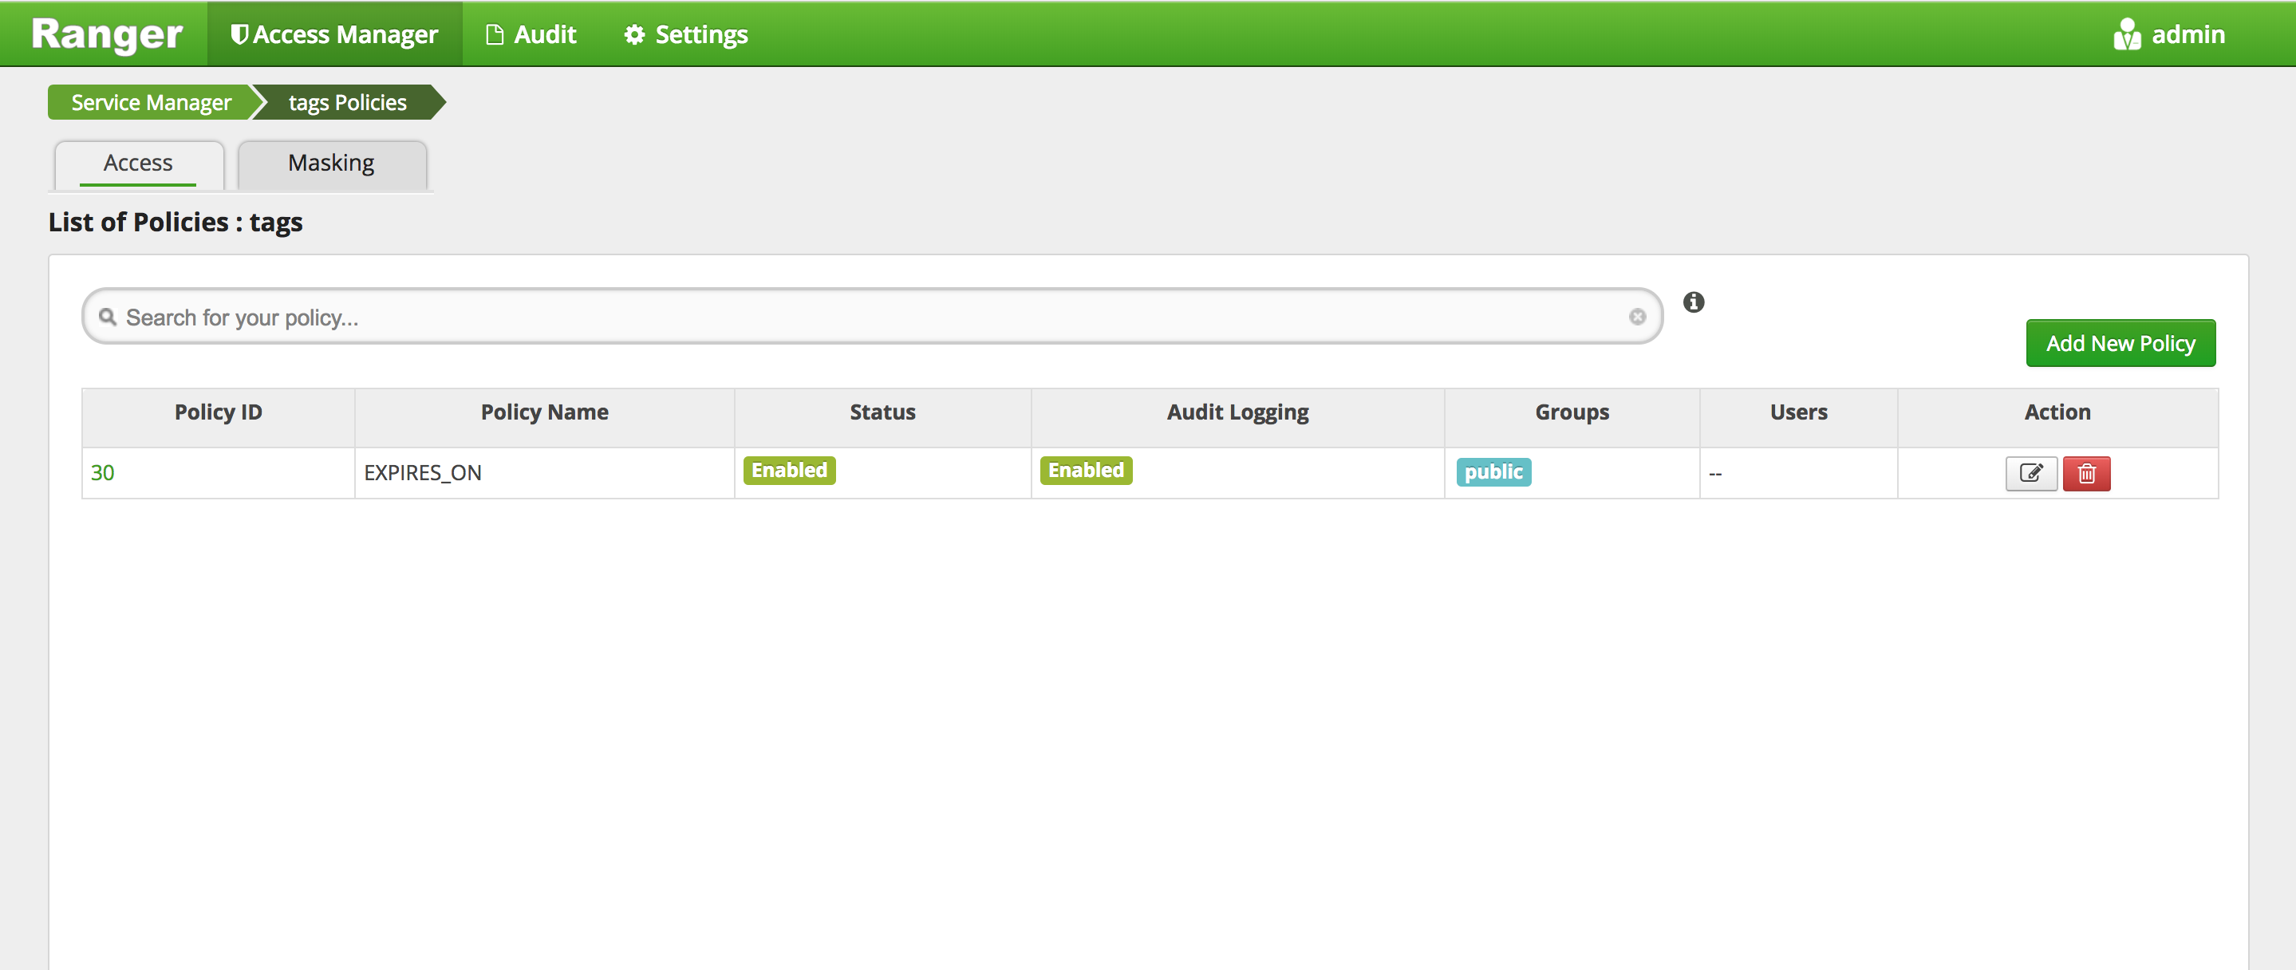Clear the search field with the X icon
The width and height of the screenshot is (2296, 970).
click(x=1636, y=317)
